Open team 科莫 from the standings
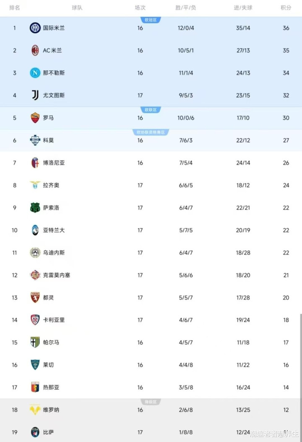The height and width of the screenshot is (442, 302). (x=48, y=140)
